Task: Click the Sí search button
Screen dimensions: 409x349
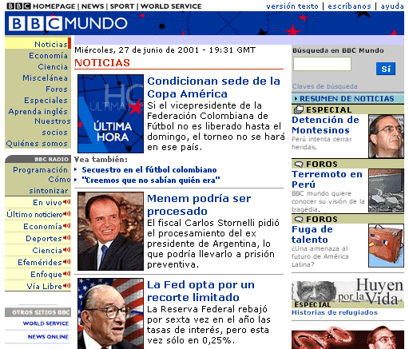Action: pos(386,69)
